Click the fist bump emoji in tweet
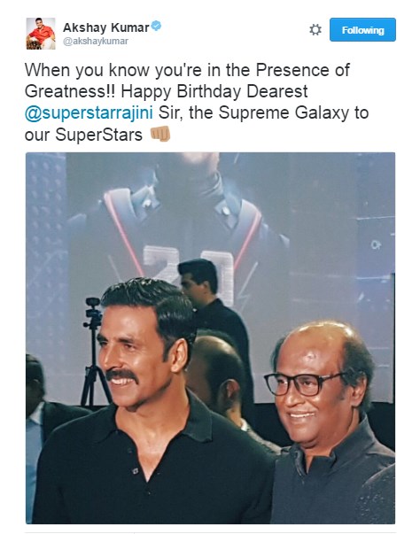 click(x=160, y=134)
